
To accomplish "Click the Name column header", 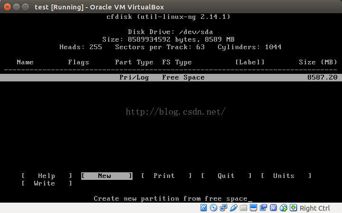I will (x=25, y=62).
